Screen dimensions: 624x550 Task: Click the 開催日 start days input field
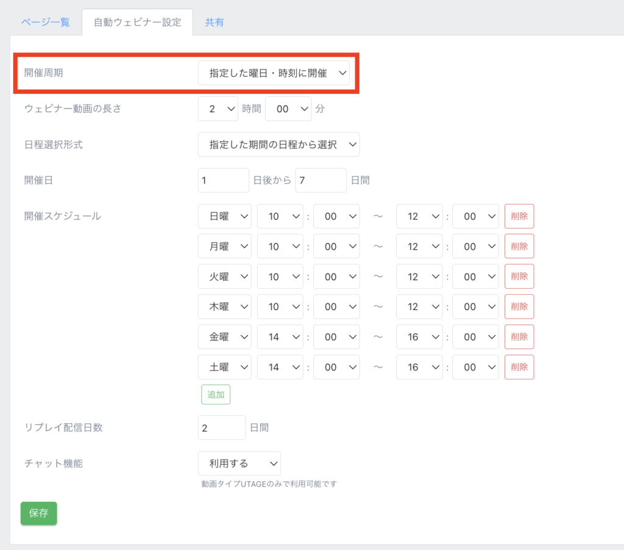(223, 180)
